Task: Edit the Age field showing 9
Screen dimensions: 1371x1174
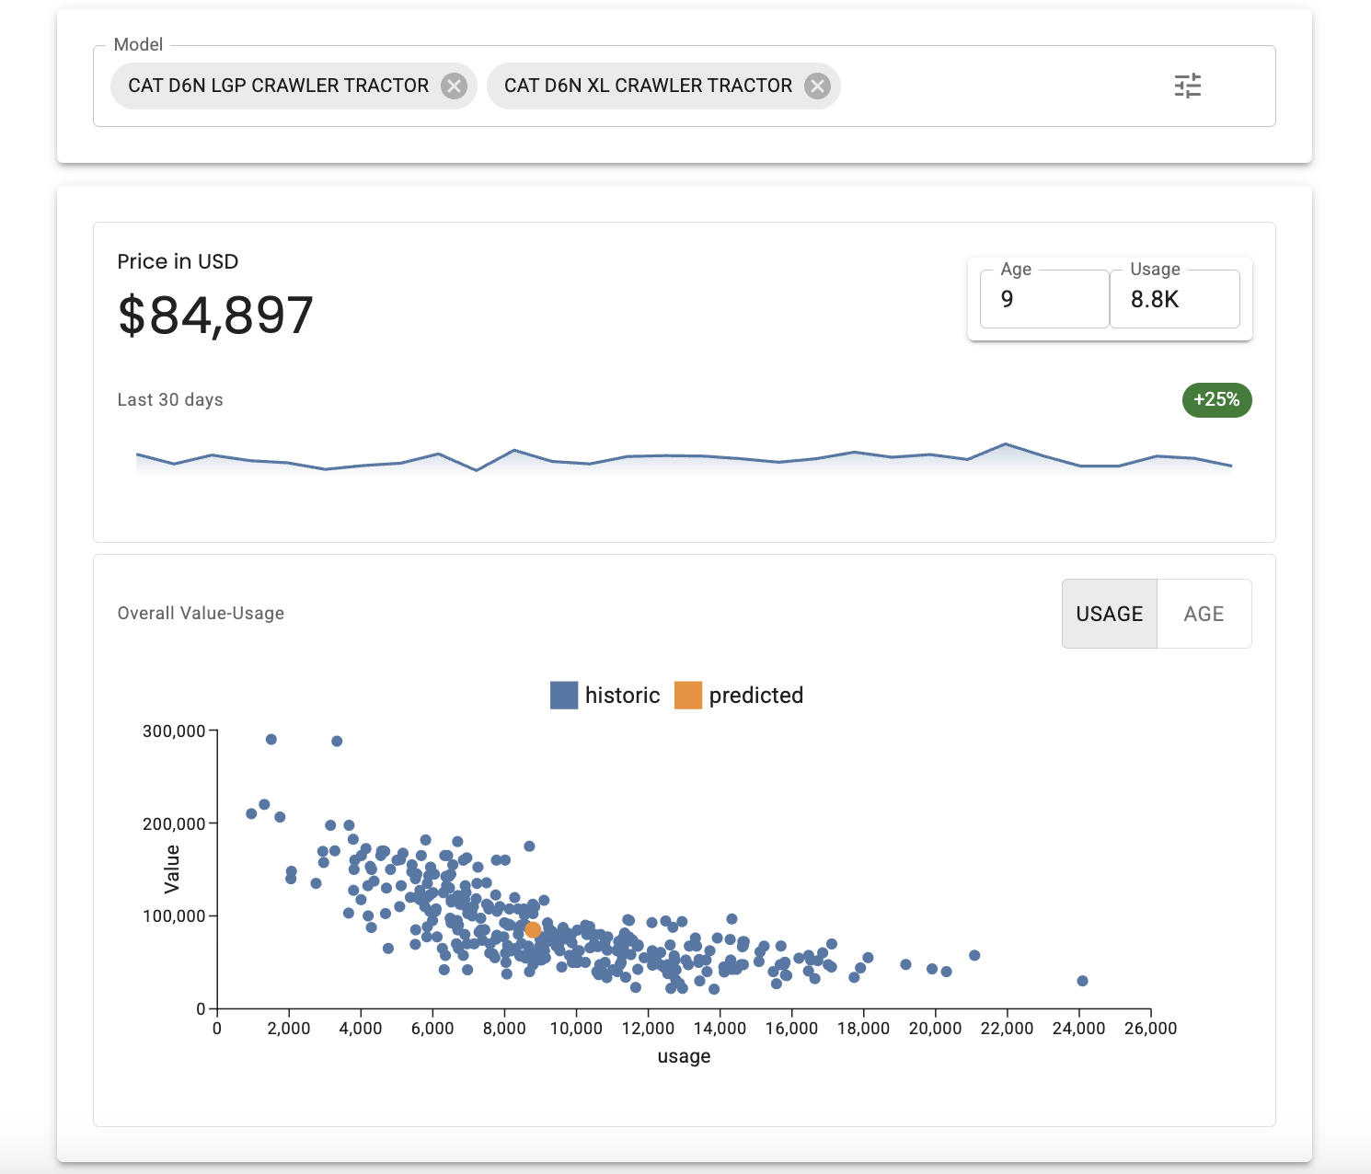Action: point(1044,299)
